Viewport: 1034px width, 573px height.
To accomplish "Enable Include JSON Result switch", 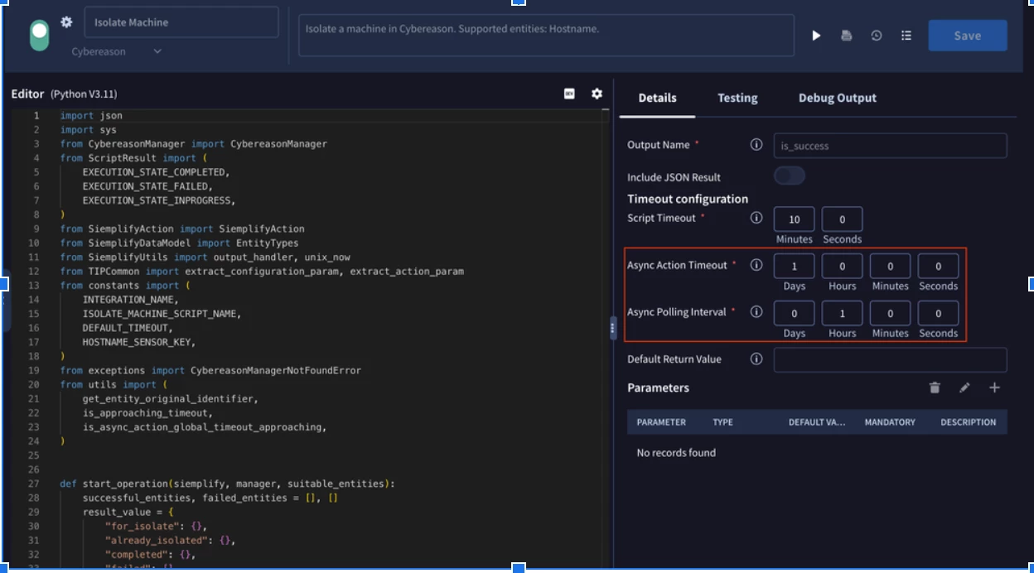I will point(790,176).
